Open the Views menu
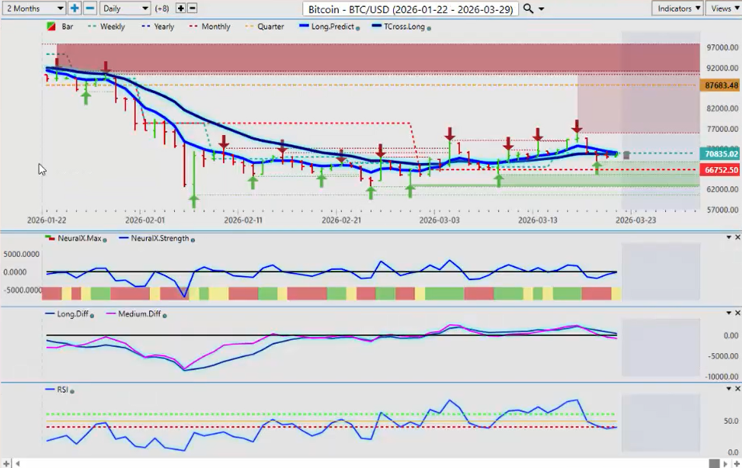Image resolution: width=742 pixels, height=468 pixels. [x=724, y=9]
